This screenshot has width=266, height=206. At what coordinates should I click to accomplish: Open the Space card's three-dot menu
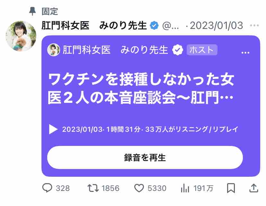click(245, 53)
